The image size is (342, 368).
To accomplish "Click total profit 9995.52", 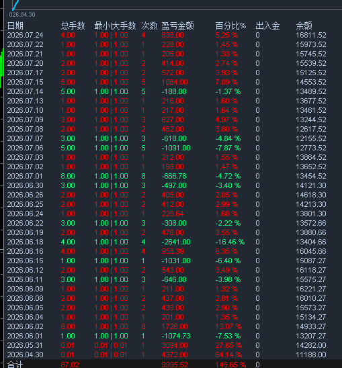I will (175, 365).
